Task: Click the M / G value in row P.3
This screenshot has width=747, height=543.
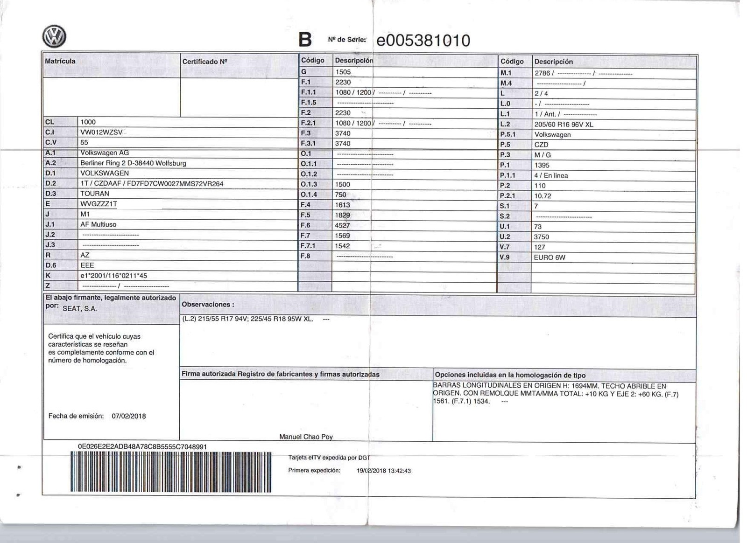Action: coord(543,155)
